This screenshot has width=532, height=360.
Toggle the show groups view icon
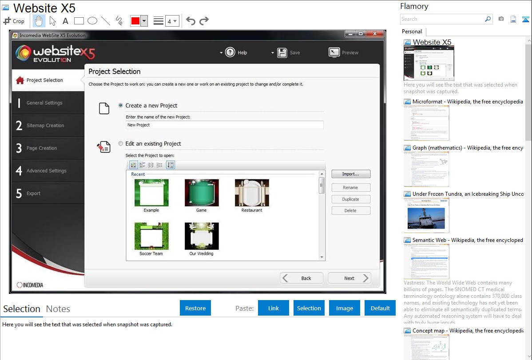(x=171, y=165)
